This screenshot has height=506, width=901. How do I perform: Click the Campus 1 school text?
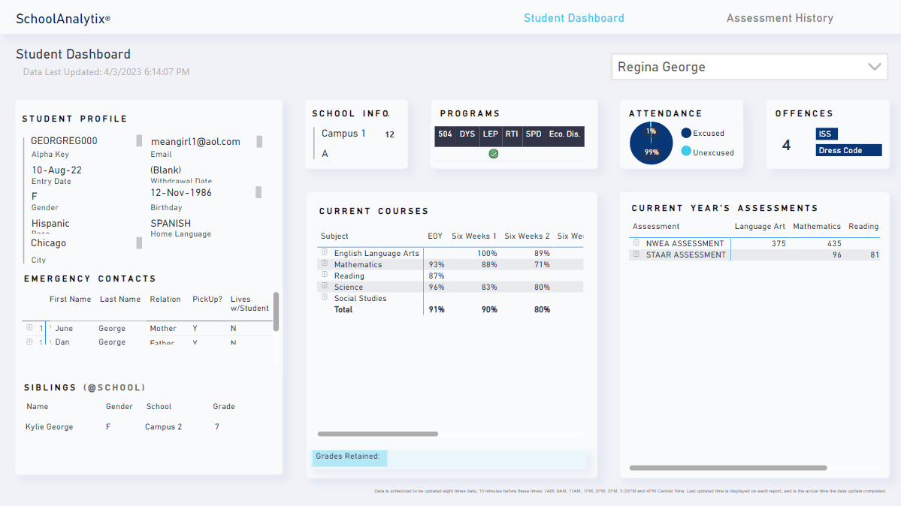point(343,133)
